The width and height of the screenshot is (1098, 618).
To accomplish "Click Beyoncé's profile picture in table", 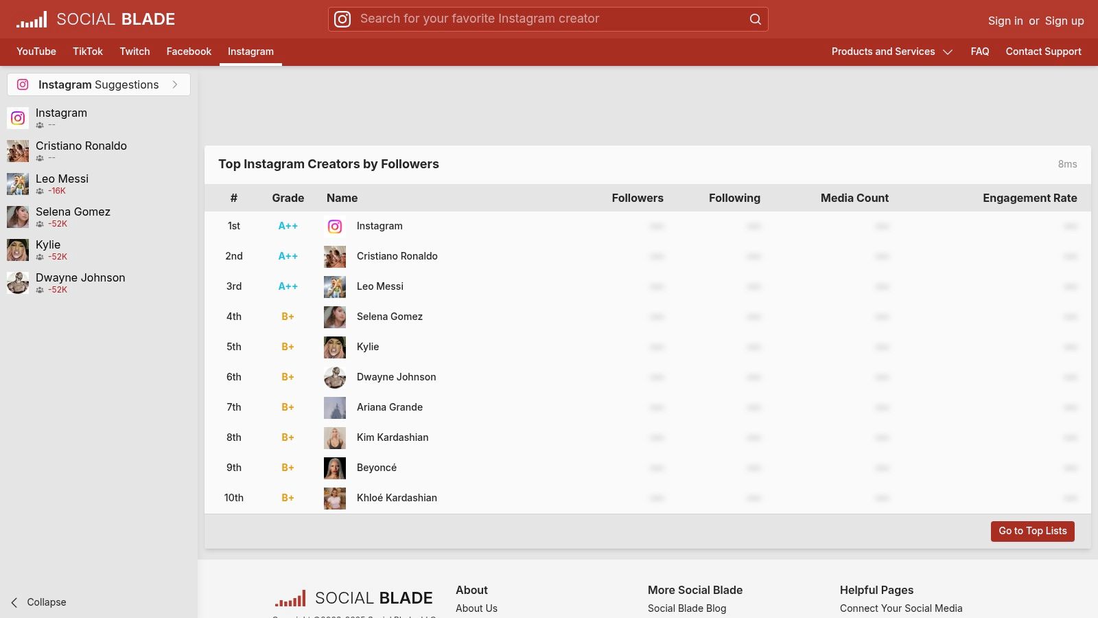I will [335, 468].
